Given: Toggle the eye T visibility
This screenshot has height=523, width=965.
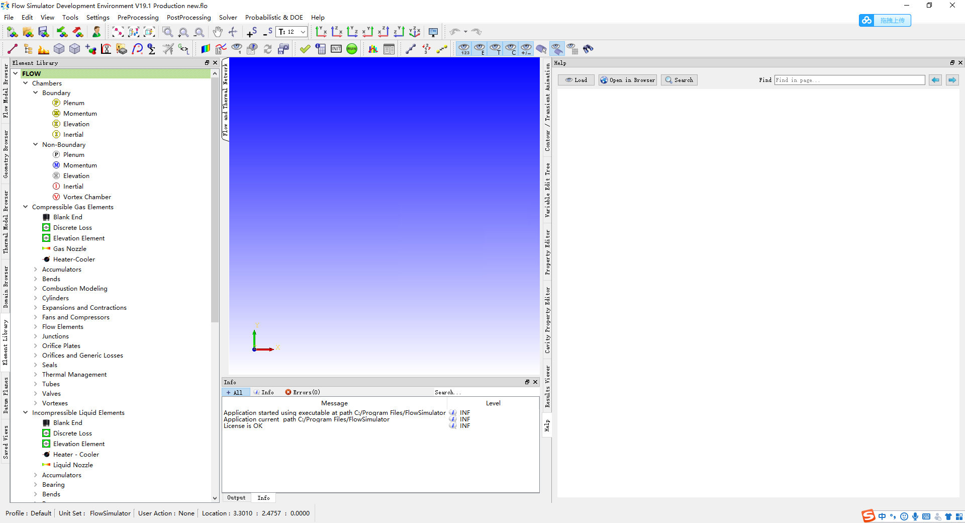Looking at the screenshot, I should (x=495, y=49).
